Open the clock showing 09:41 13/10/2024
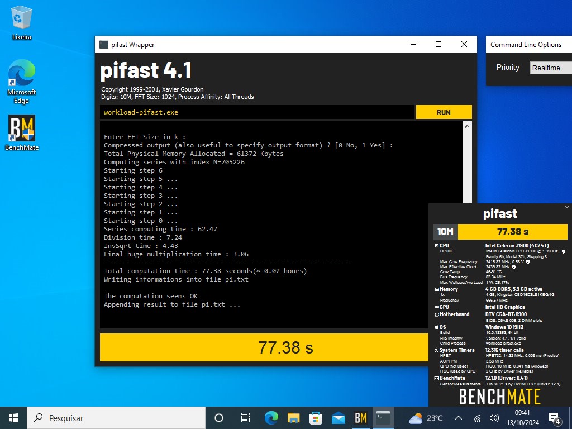572x429 pixels. pos(522,418)
